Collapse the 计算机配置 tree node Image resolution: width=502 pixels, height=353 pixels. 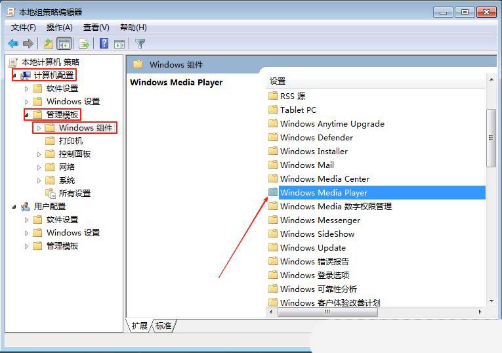pos(14,75)
